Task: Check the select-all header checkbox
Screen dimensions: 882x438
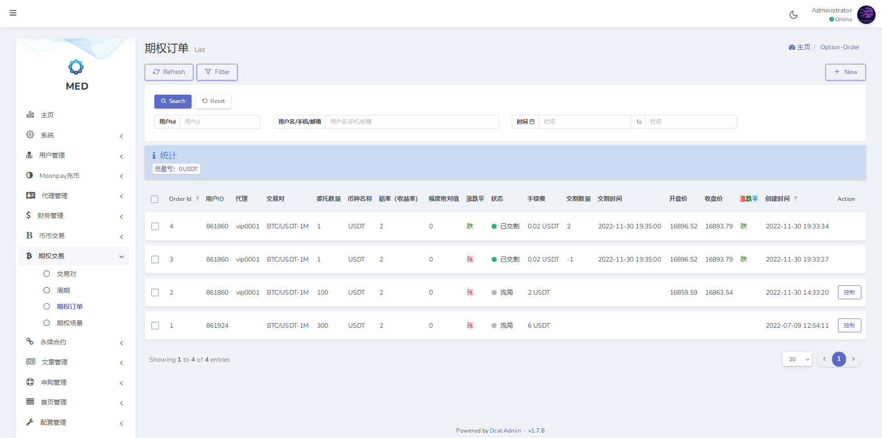Action: [x=155, y=199]
